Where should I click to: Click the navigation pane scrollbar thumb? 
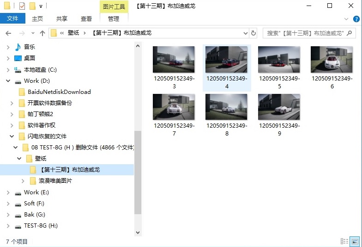tap(138, 172)
